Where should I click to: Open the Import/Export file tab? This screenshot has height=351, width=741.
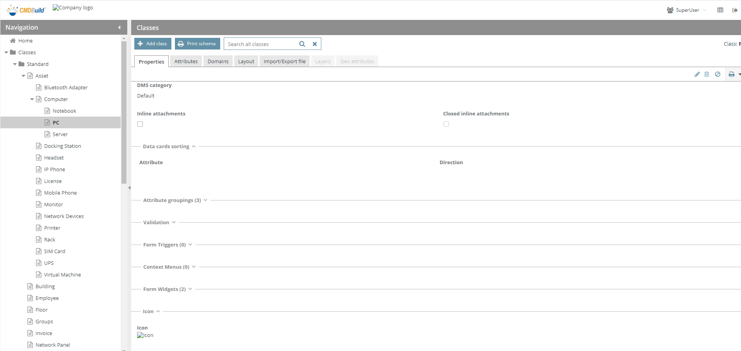tap(285, 61)
